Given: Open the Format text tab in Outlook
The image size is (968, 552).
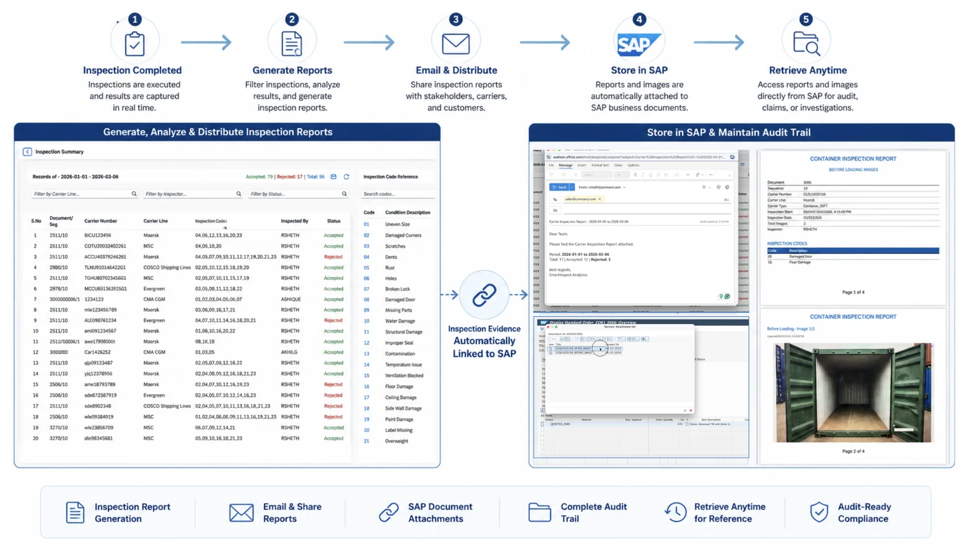Looking at the screenshot, I should [600, 165].
